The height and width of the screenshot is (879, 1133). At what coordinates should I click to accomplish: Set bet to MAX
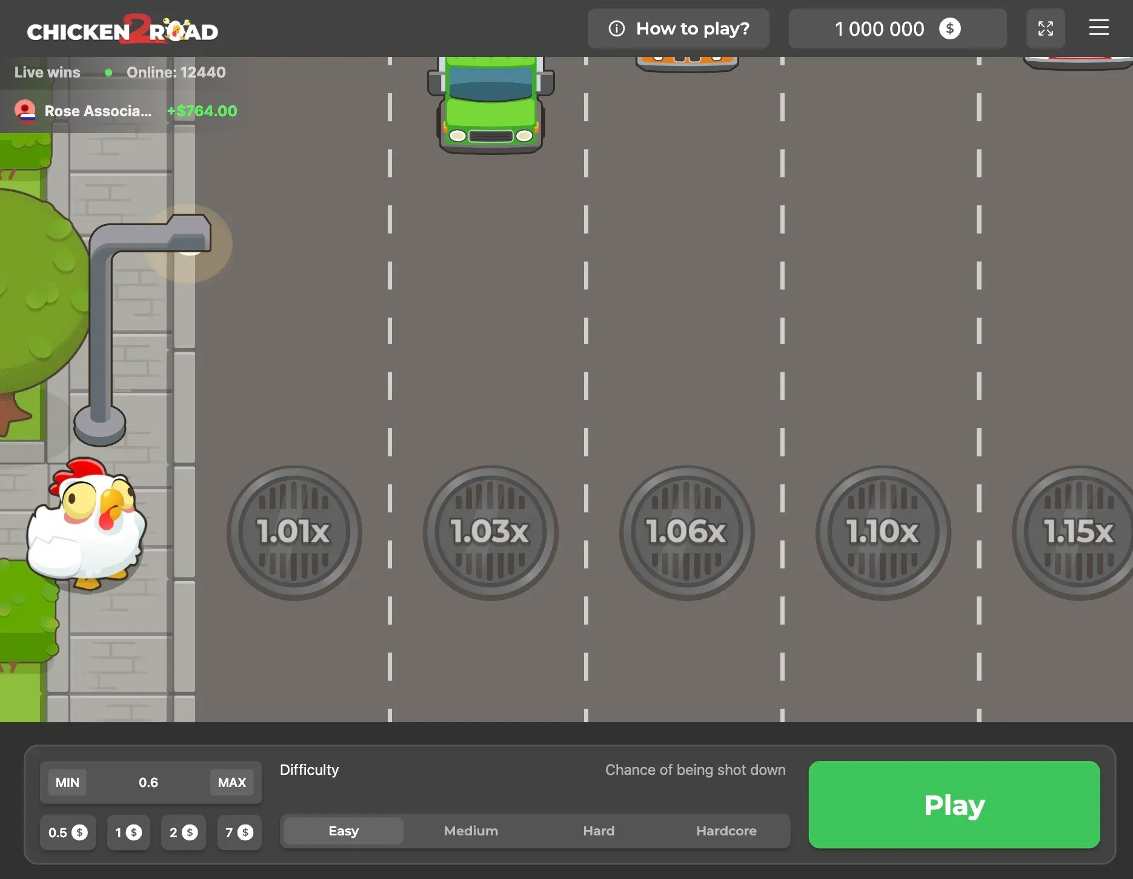(x=231, y=782)
